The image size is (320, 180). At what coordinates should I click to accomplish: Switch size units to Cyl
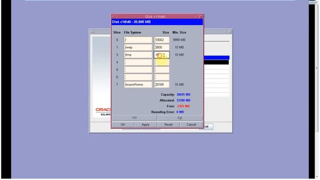pyautogui.click(x=180, y=118)
